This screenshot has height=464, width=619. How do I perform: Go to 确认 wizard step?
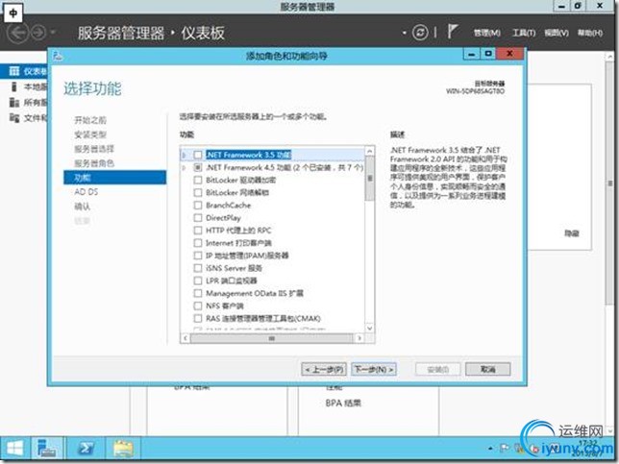click(x=83, y=207)
